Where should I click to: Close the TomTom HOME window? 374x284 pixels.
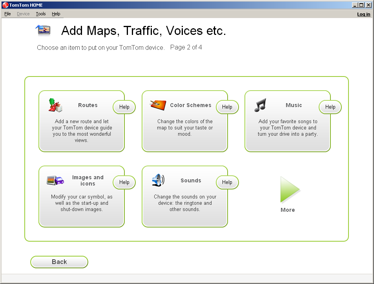(368, 5)
